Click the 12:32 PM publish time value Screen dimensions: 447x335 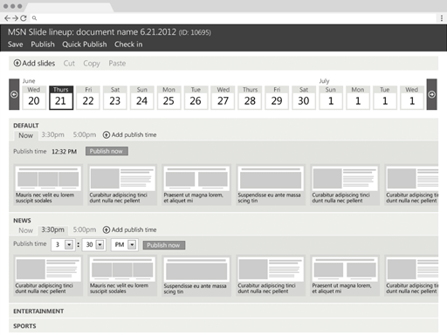(64, 152)
